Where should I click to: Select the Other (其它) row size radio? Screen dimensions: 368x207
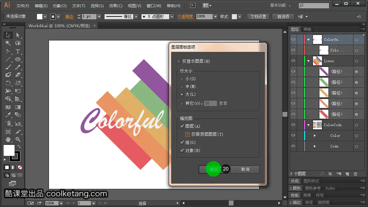click(x=182, y=103)
